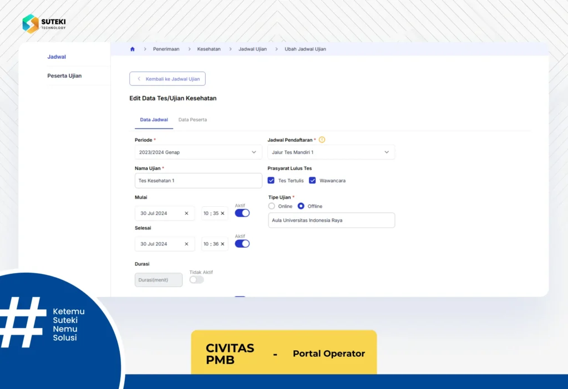
Task: Switch to Data Peserta tab
Action: tap(192, 120)
